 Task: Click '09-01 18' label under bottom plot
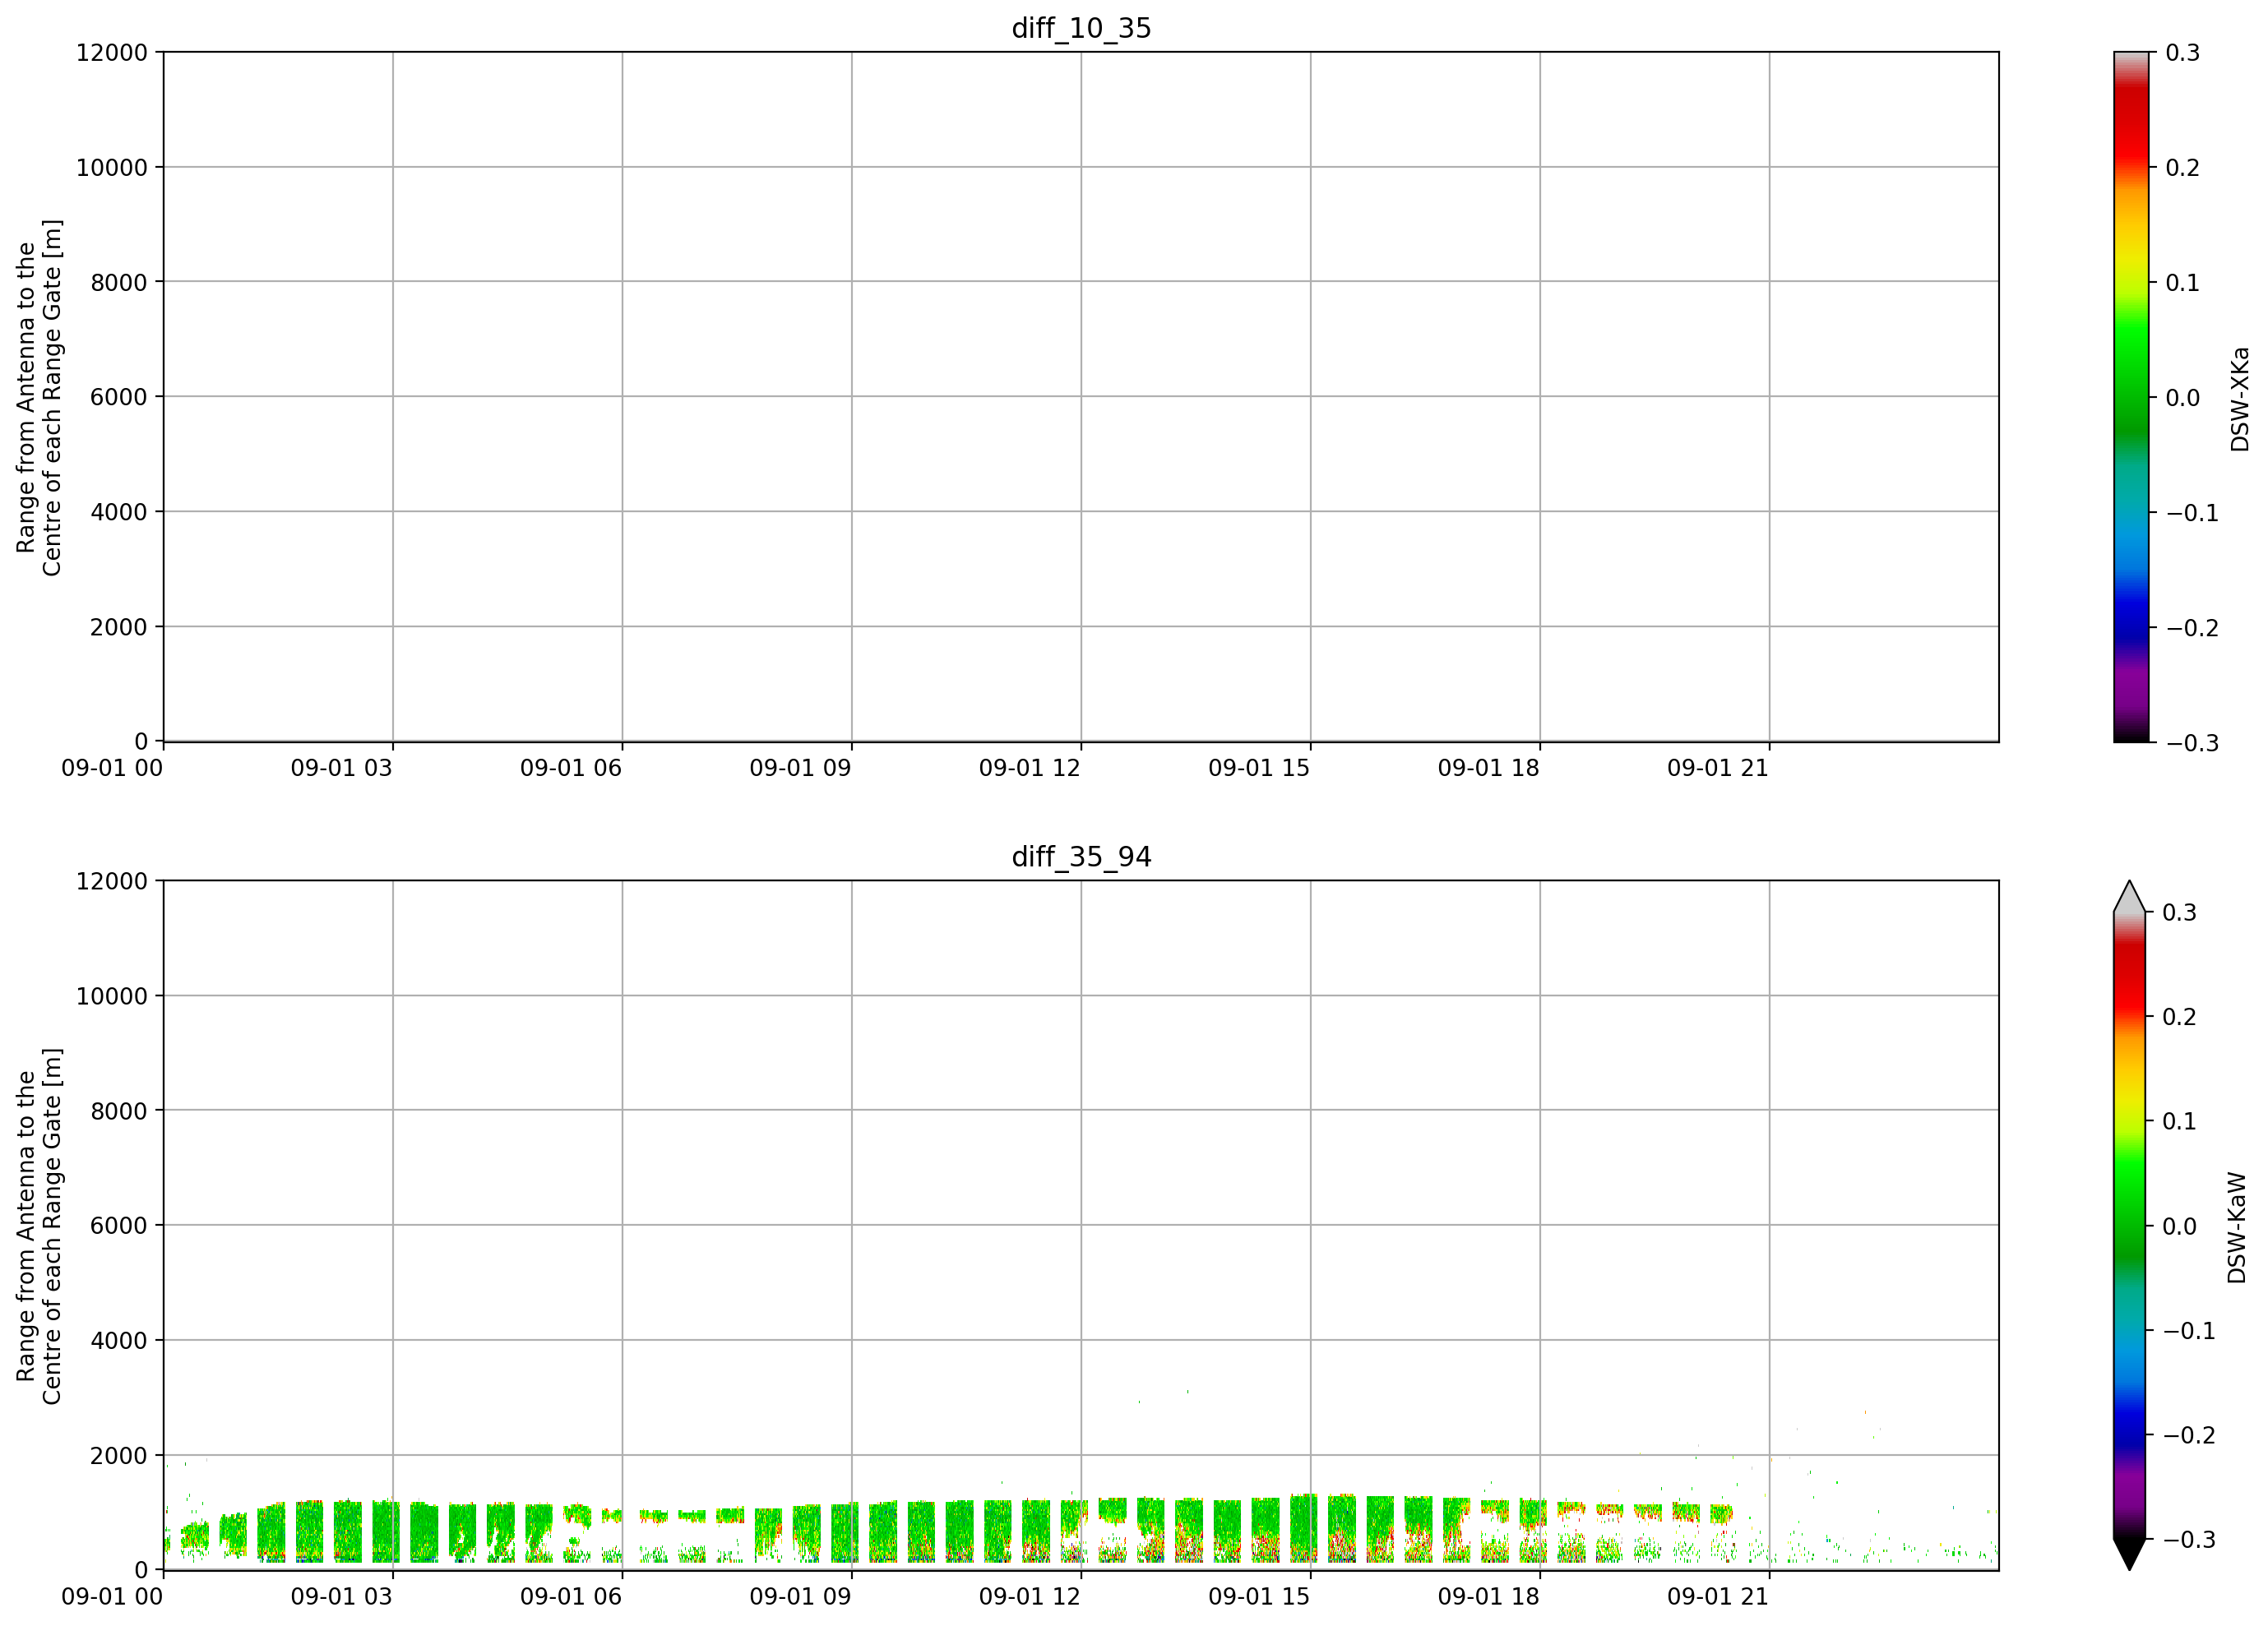point(1489,1596)
